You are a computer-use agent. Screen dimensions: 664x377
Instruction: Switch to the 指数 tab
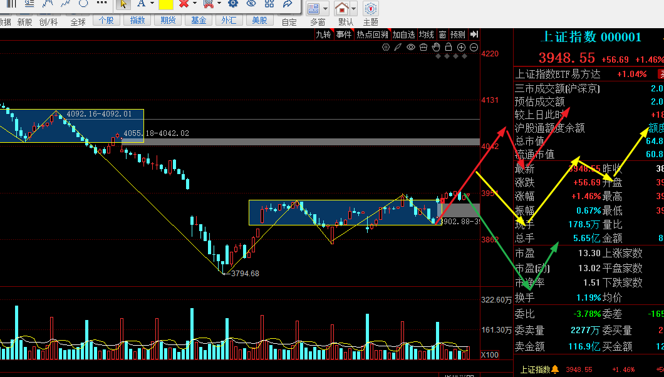click(x=137, y=20)
